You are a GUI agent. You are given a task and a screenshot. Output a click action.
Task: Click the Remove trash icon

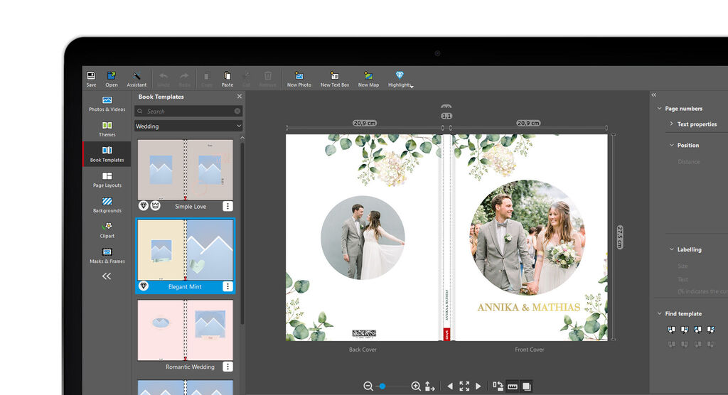click(x=268, y=75)
